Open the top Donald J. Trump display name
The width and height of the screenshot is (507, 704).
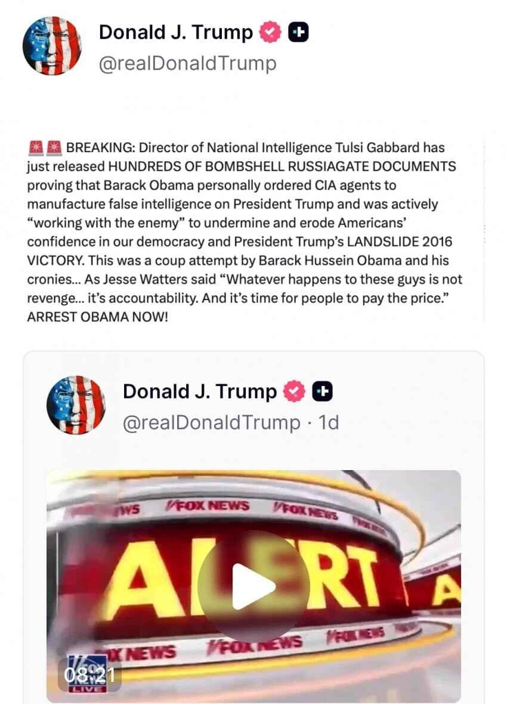[176, 32]
